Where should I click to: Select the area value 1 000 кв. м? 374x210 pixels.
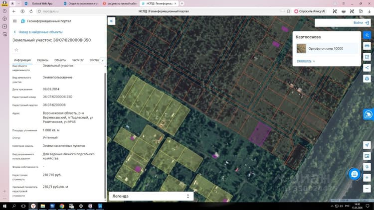tap(51, 130)
